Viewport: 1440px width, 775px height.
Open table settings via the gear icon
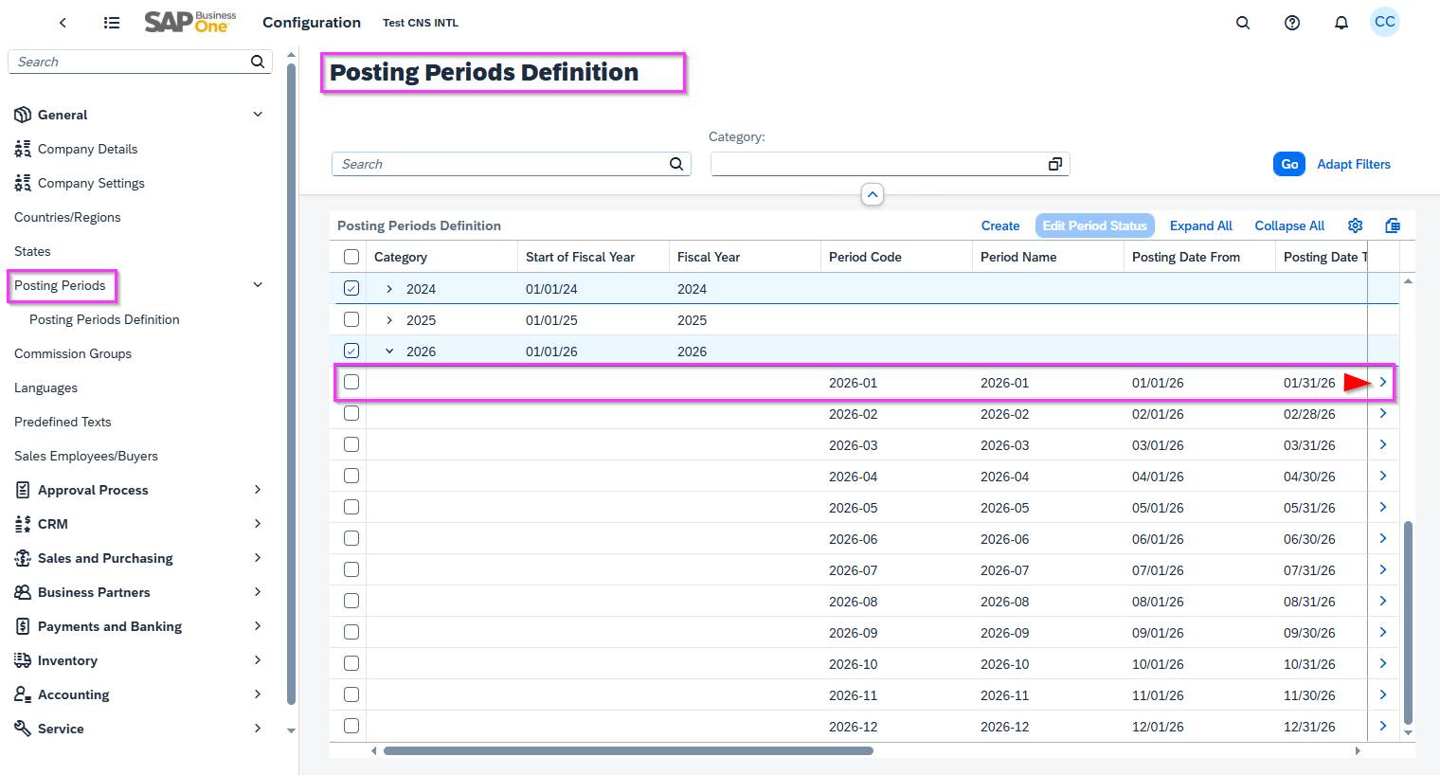[x=1355, y=225]
